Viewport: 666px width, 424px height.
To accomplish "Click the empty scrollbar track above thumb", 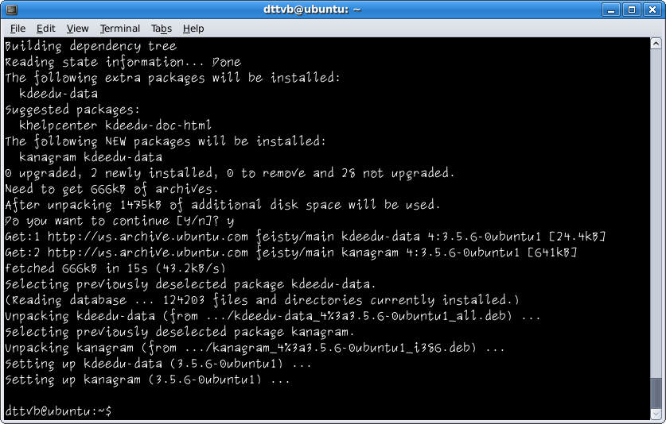I will [x=656, y=212].
